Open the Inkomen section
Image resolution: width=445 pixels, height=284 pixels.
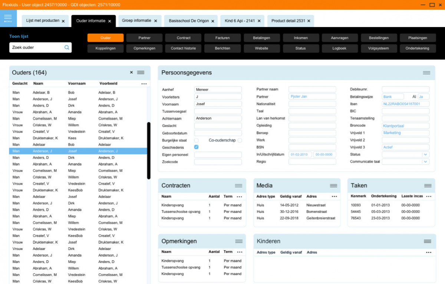pos(301,38)
